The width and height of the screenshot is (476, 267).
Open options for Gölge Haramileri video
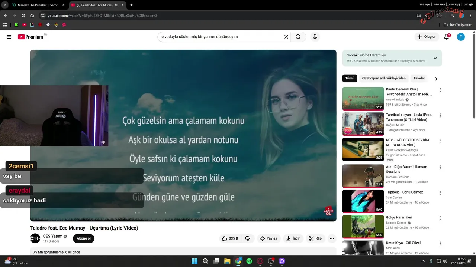[x=440, y=218]
